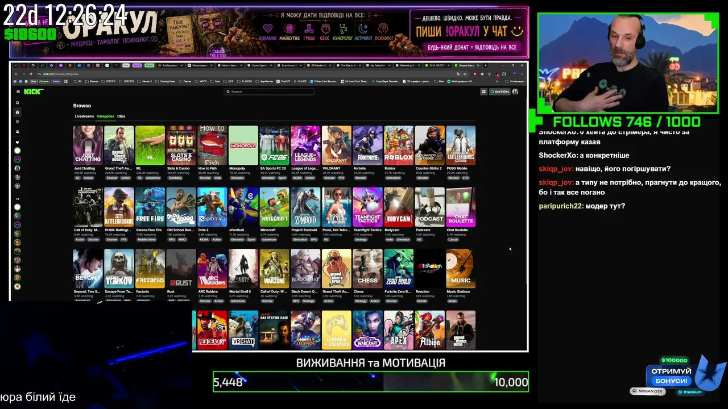
Task: Open the user profile avatar
Action: [x=515, y=91]
